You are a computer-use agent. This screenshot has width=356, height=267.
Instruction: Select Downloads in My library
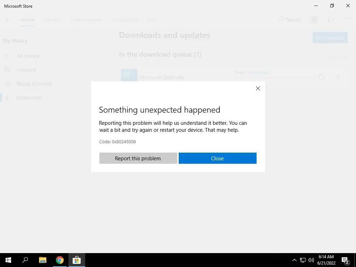pos(30,98)
